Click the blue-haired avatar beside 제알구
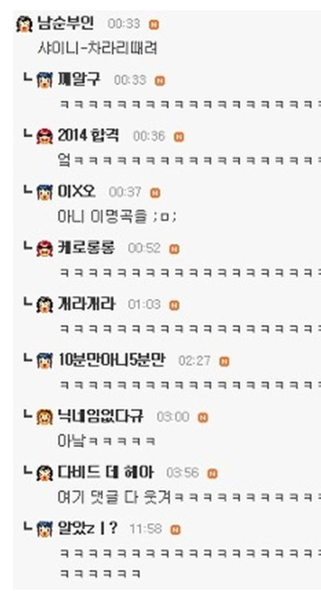The image size is (321, 591). click(x=45, y=80)
